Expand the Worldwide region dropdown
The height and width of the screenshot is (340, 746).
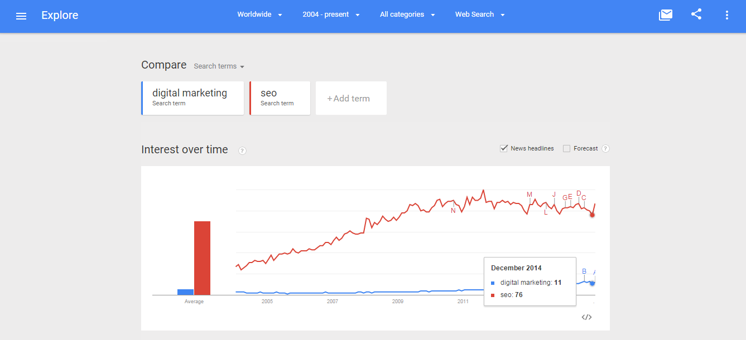click(x=259, y=14)
